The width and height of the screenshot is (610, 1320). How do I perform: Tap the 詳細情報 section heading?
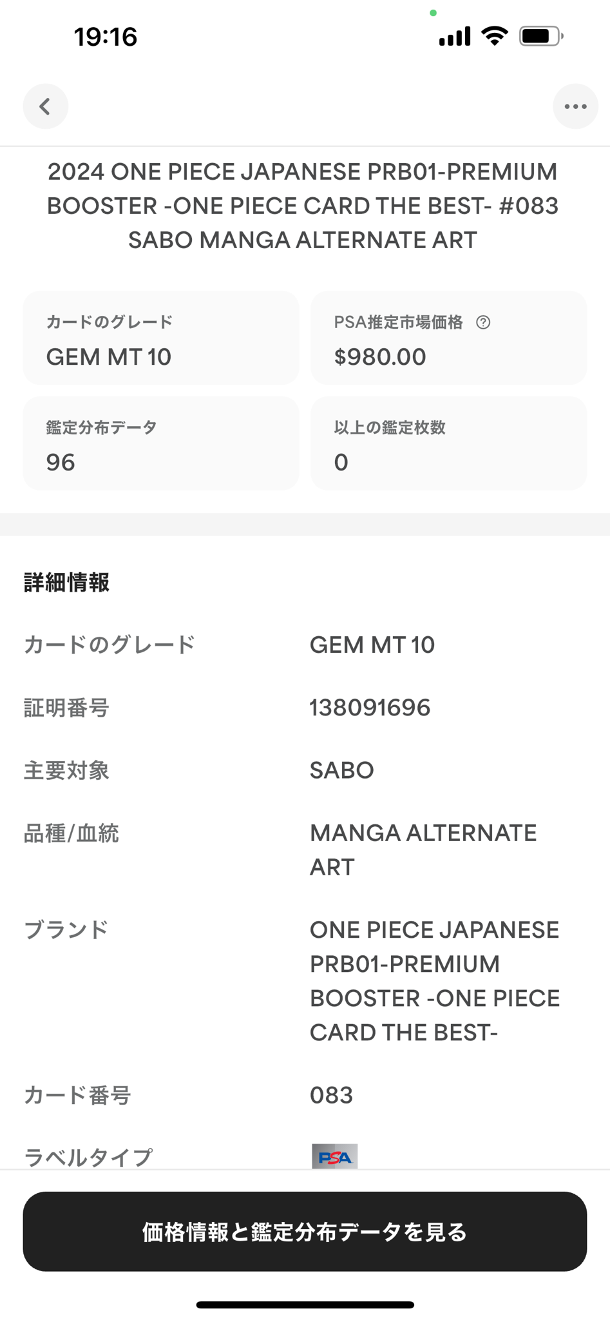tap(67, 582)
